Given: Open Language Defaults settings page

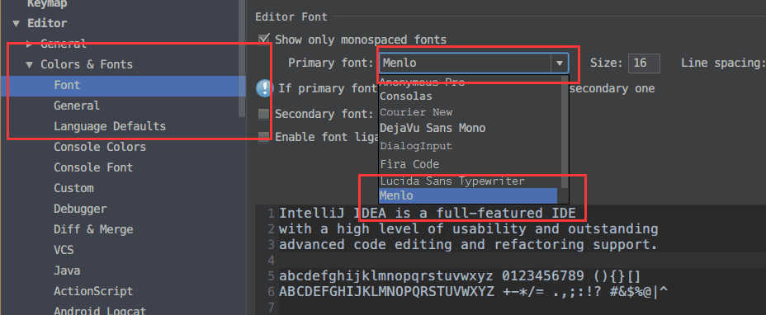Looking at the screenshot, I should (x=110, y=126).
